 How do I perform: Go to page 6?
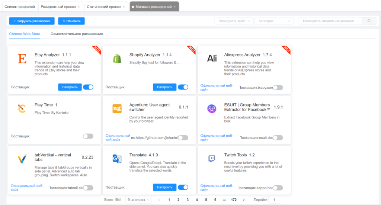pos(215,200)
